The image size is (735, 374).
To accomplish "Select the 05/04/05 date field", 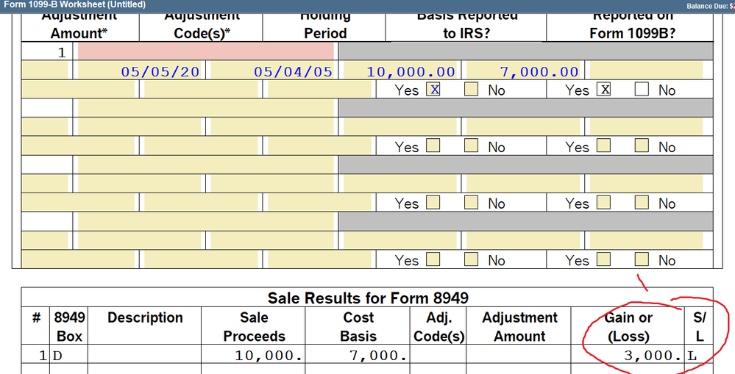I will pyautogui.click(x=272, y=71).
